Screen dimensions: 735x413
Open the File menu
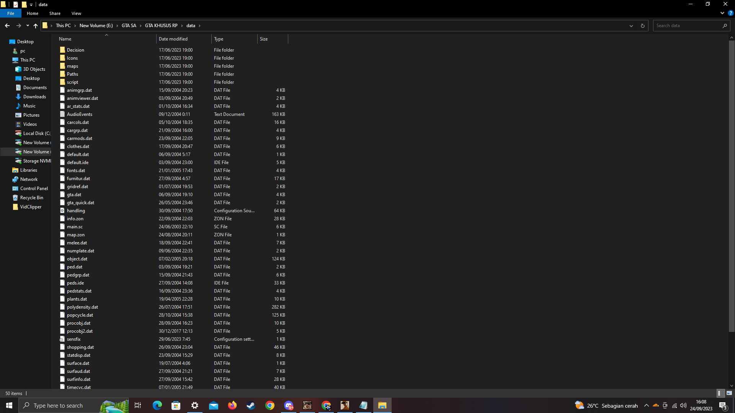(x=11, y=13)
